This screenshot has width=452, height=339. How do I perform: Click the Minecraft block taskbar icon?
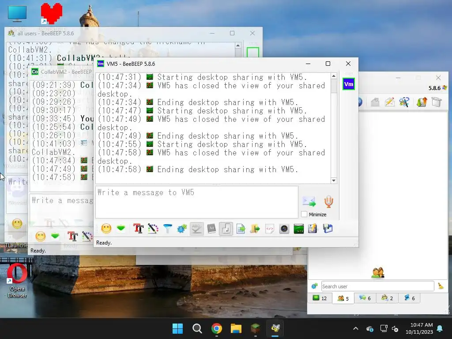[x=256, y=328]
